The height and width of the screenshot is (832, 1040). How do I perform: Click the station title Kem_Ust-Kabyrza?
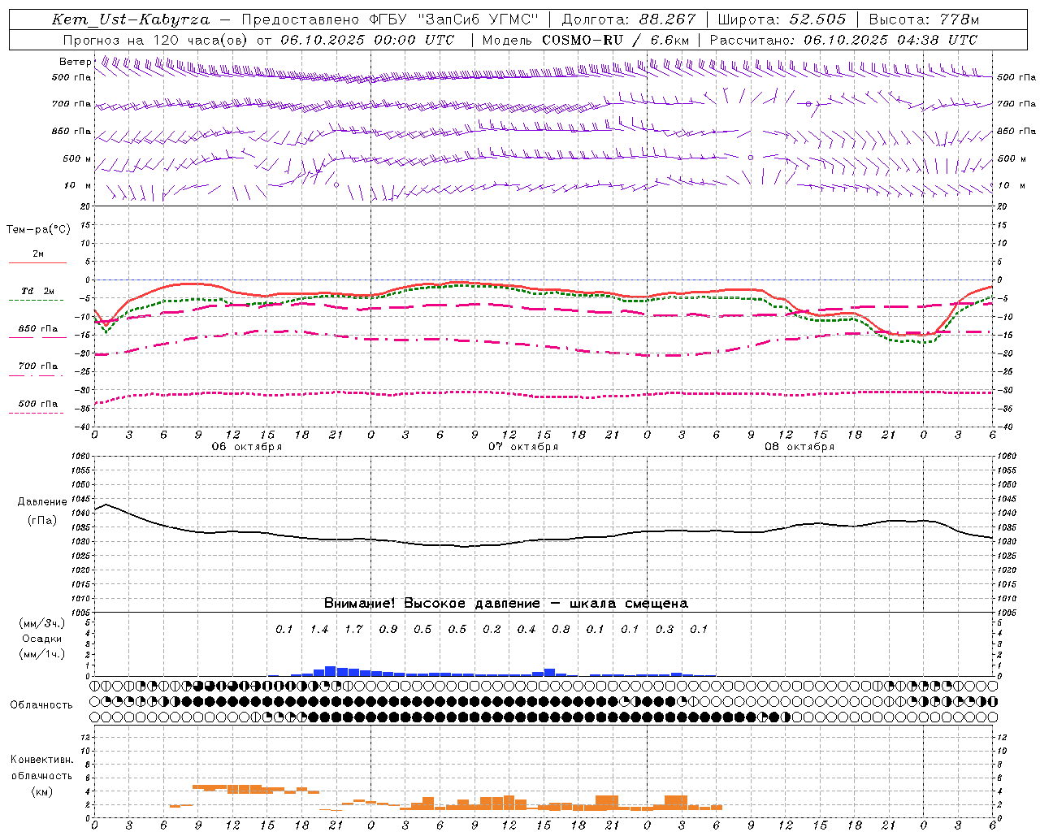coord(131,19)
